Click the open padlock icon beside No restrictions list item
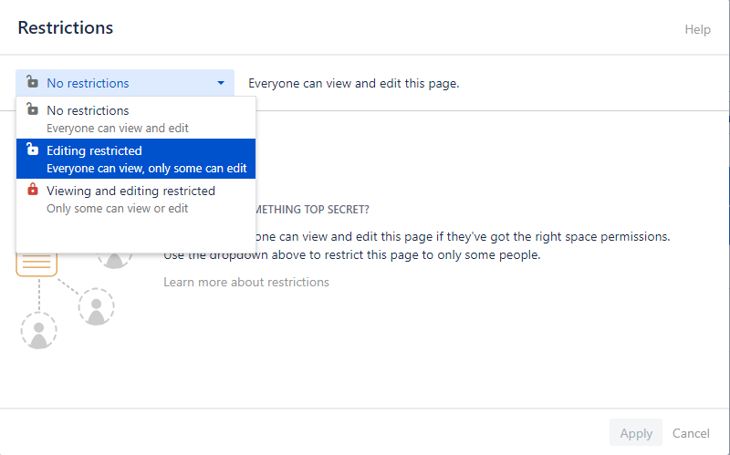The image size is (730, 455). pos(32,109)
